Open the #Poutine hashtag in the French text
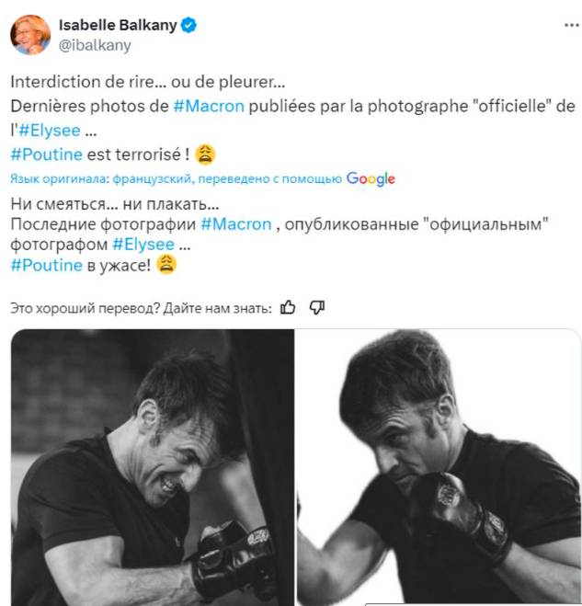This screenshot has width=582, height=606. pyautogui.click(x=47, y=154)
